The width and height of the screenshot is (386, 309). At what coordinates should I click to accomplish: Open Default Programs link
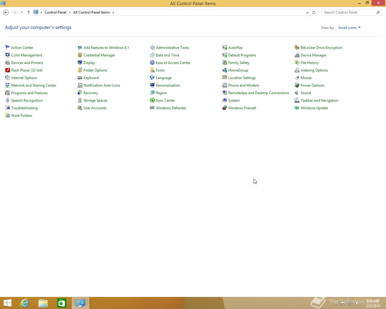[x=242, y=55]
